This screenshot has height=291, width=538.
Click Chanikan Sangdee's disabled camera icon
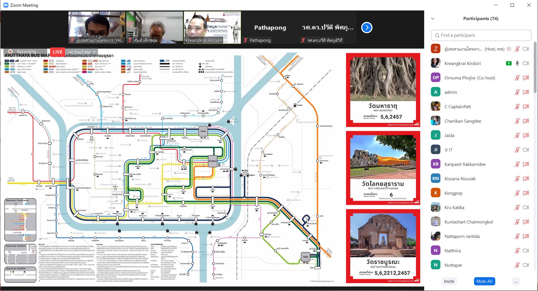pyautogui.click(x=526, y=121)
